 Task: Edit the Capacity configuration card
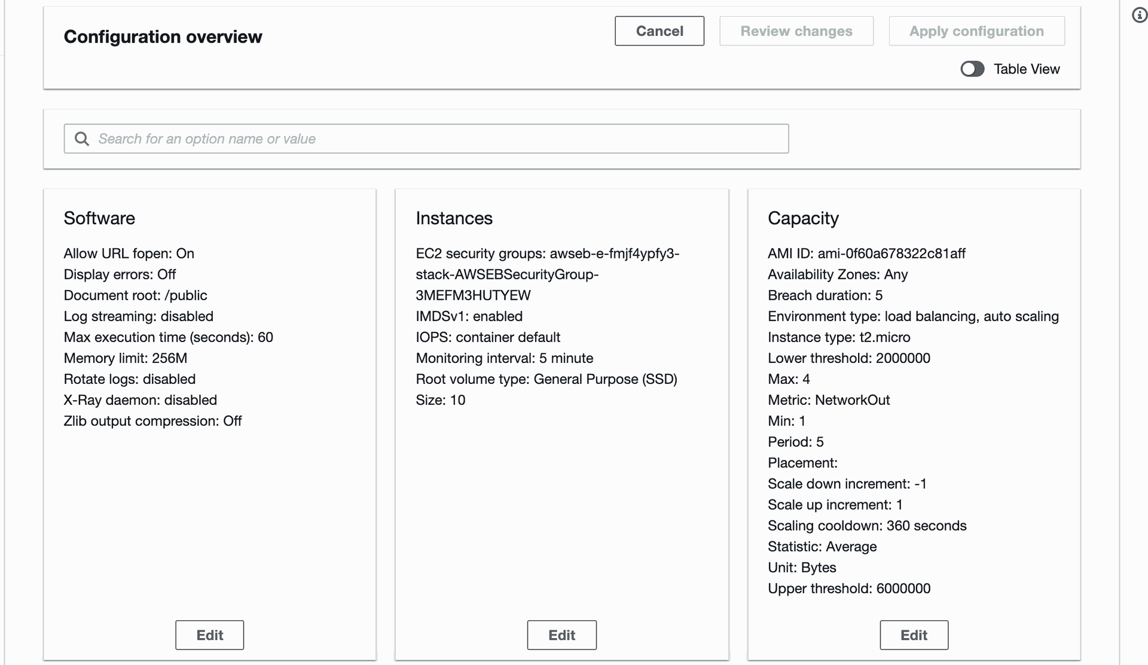click(914, 635)
